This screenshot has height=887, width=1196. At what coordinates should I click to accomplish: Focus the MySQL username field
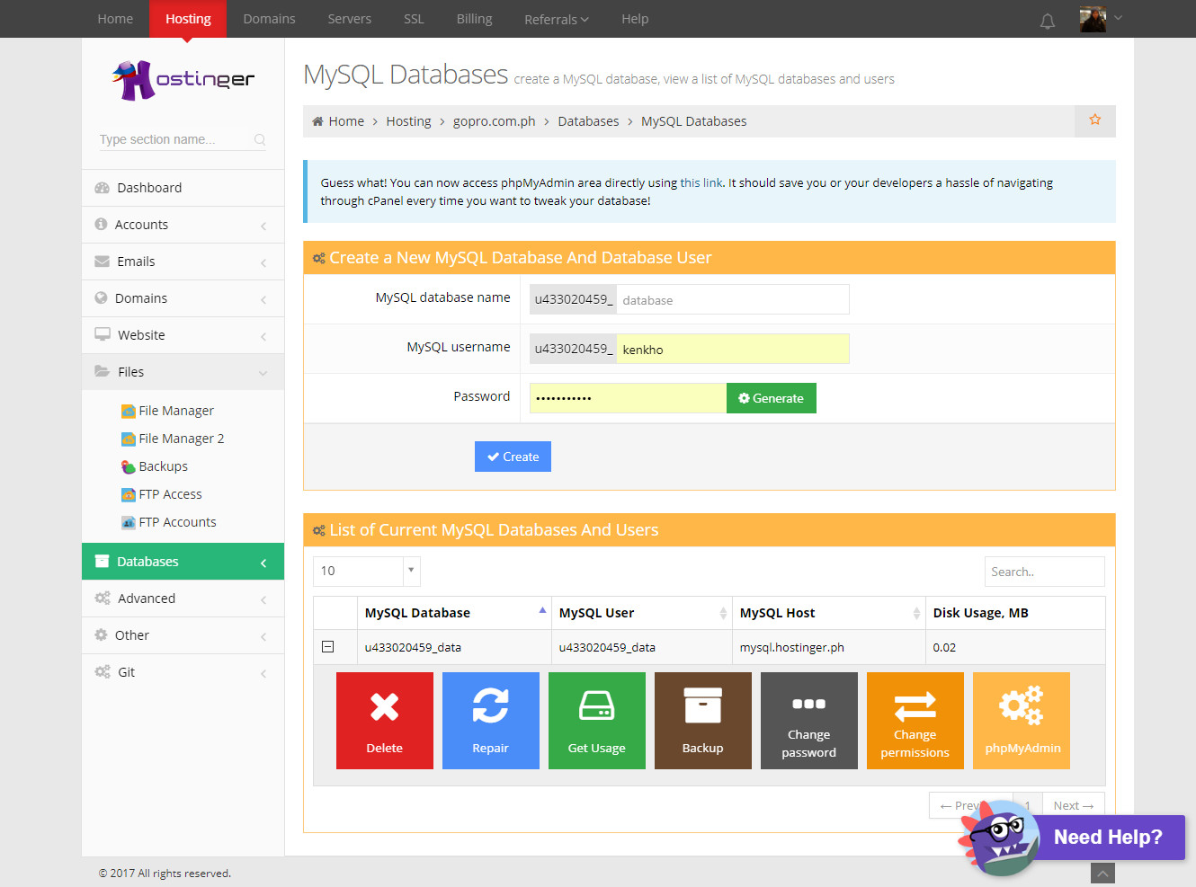[x=733, y=349]
